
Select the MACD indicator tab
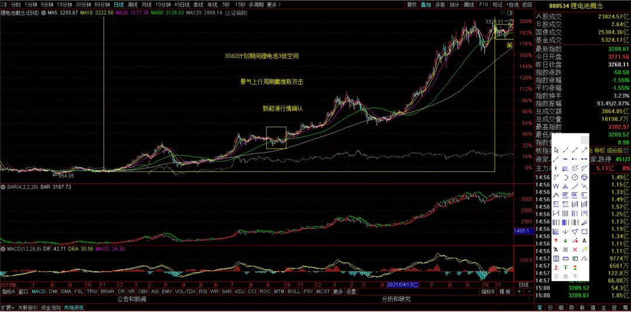(x=39, y=291)
